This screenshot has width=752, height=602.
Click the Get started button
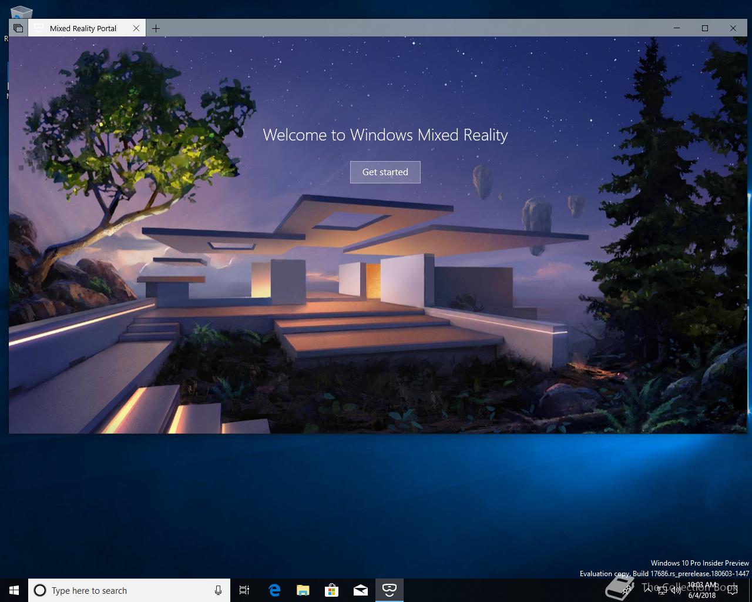click(385, 172)
